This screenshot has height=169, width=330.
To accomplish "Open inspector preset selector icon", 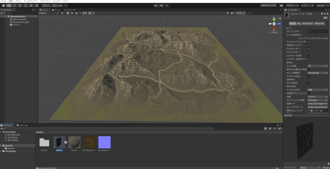I will click(325, 14).
